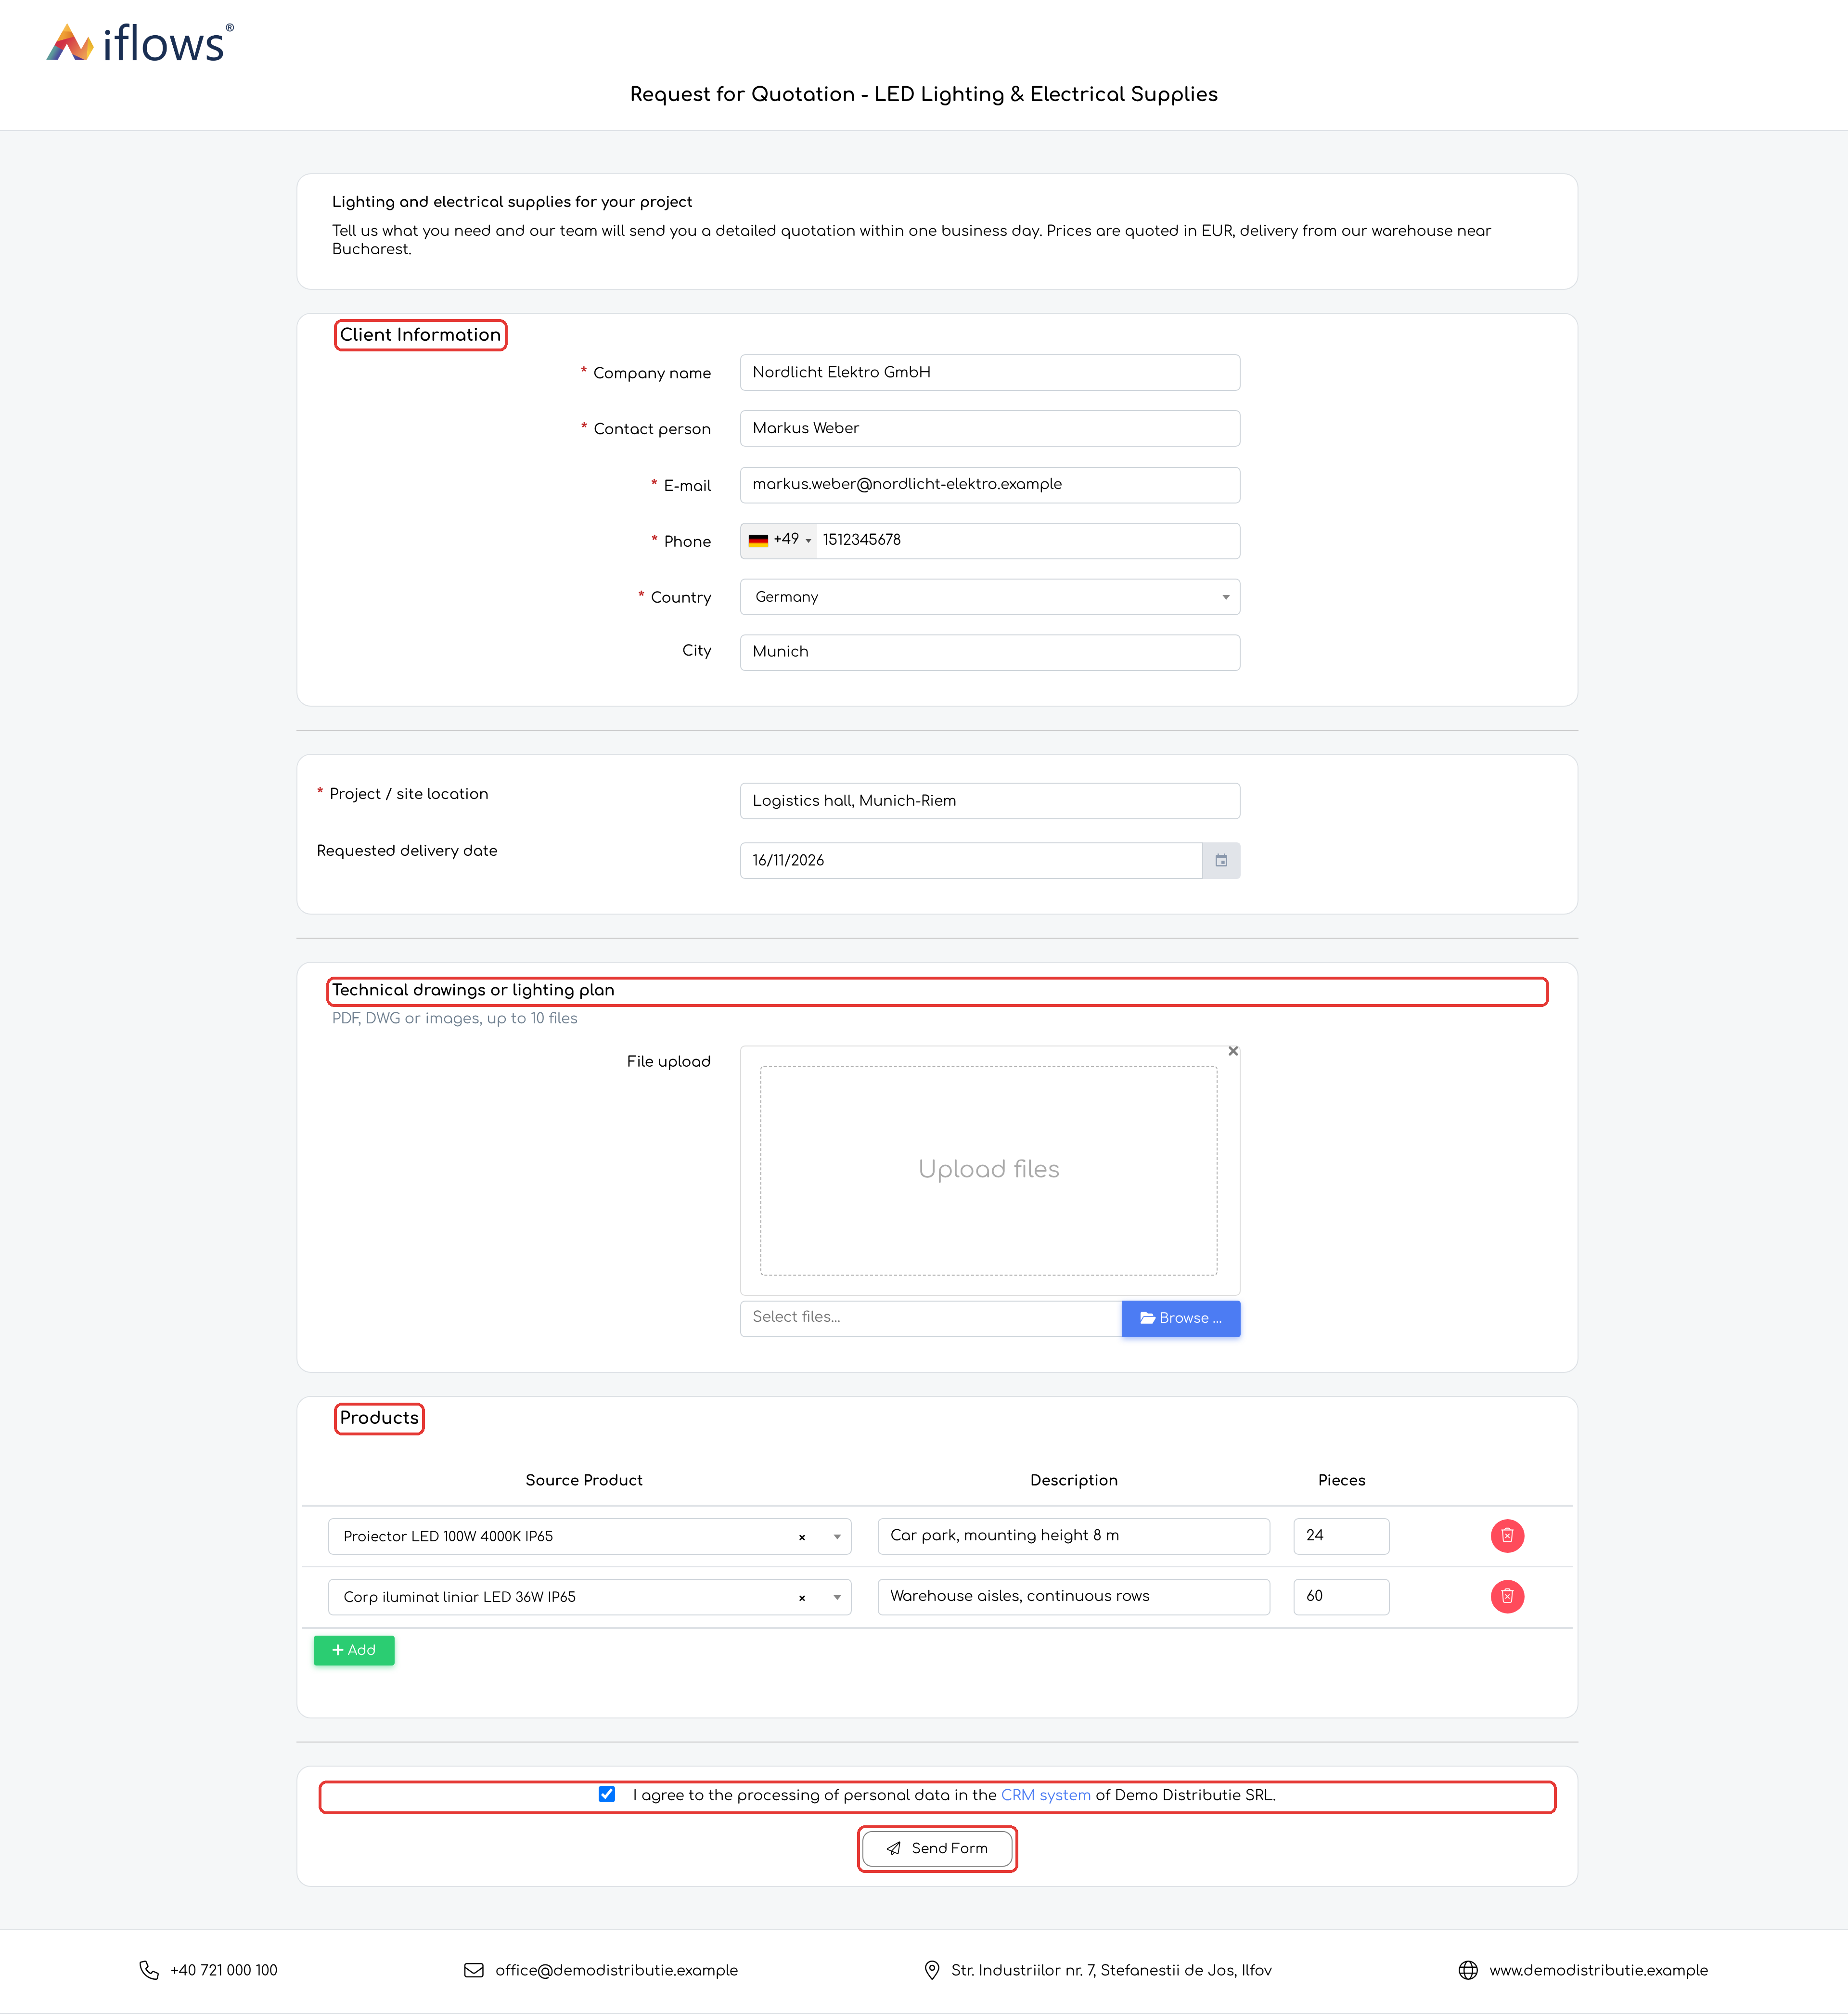Viewport: 1848px width, 2014px height.
Task: Open the +49 phone country code selector
Action: click(x=780, y=540)
